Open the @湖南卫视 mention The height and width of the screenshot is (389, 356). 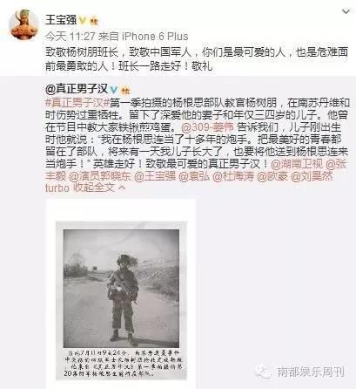click(x=297, y=164)
